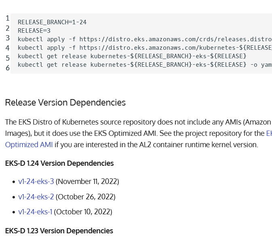
Task: Click the Release Version Dependencies heading
Action: pyautogui.click(x=65, y=103)
